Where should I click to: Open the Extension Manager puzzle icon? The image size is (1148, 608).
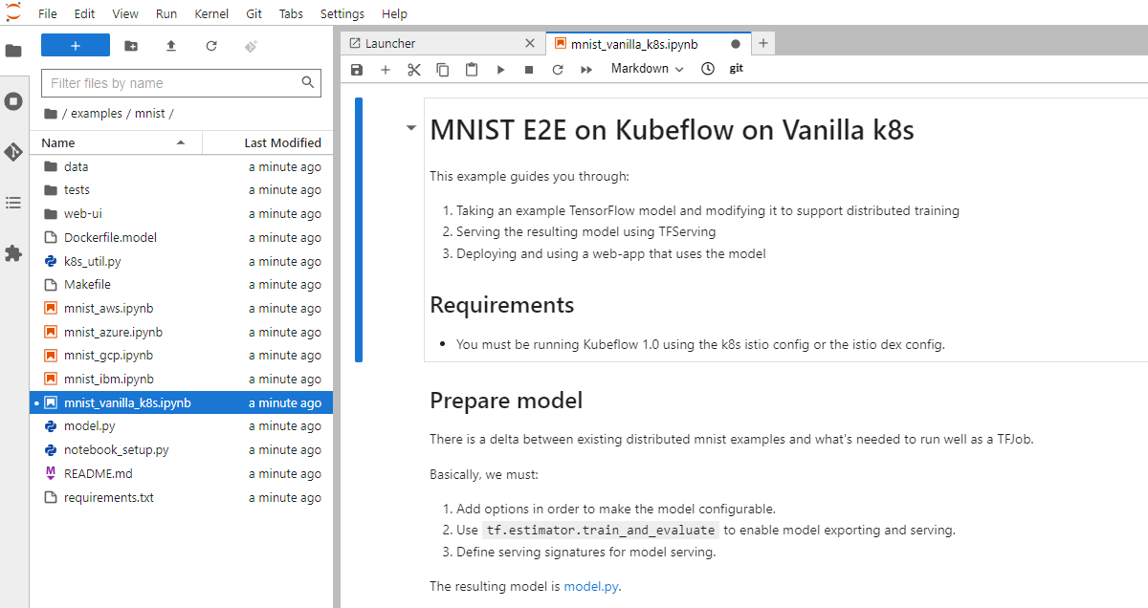(x=13, y=253)
